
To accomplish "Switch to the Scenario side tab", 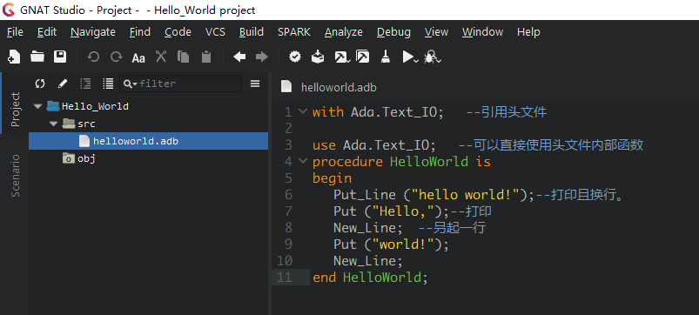I will (15, 176).
